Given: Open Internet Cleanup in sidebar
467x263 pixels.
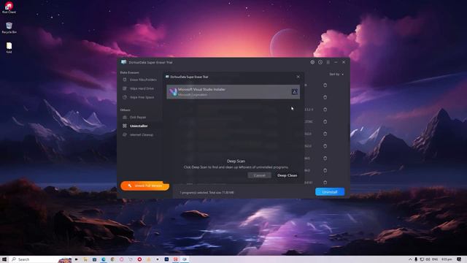Looking at the screenshot, I should (x=142, y=134).
